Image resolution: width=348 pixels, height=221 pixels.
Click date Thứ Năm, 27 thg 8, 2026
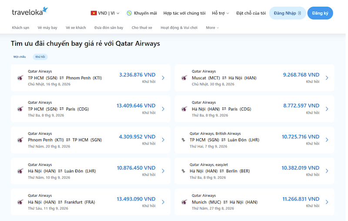tap(213, 208)
